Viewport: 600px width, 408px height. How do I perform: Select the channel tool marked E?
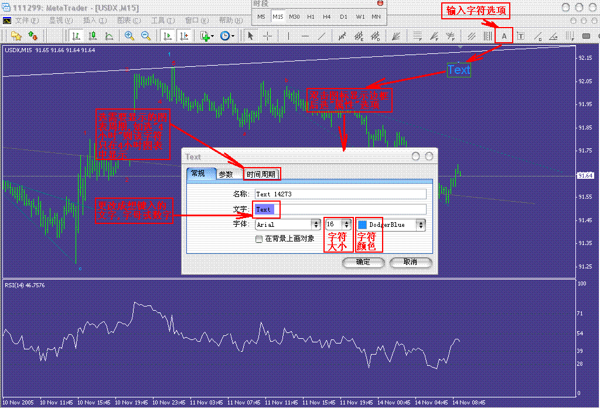click(x=359, y=36)
